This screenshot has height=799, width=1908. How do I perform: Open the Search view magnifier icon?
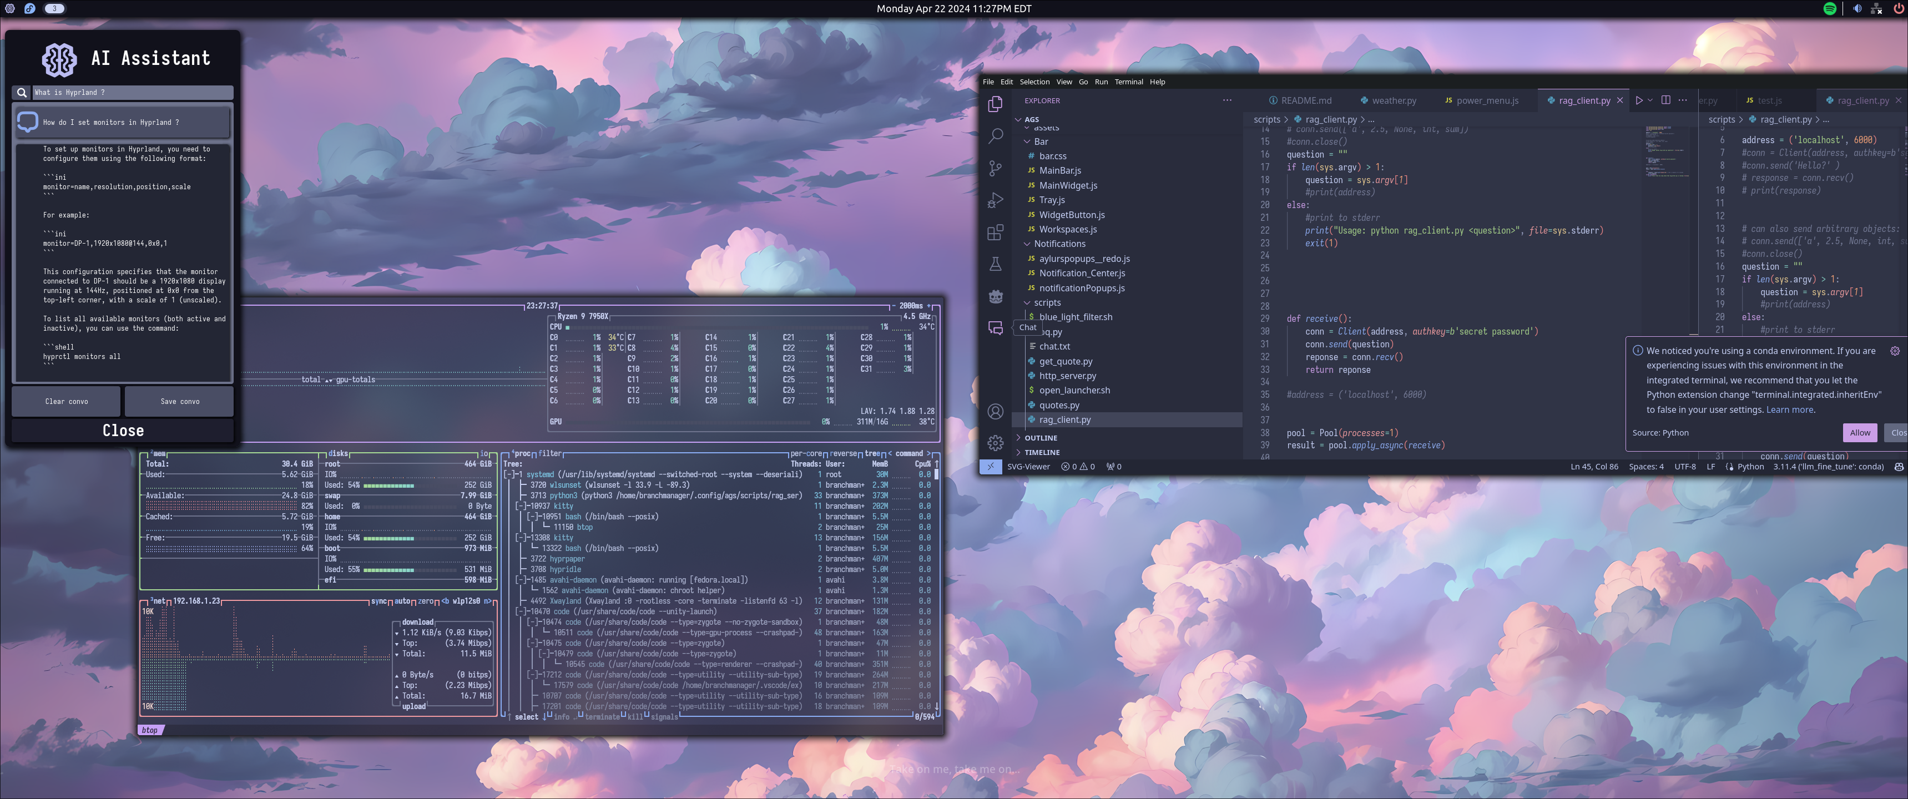point(996,135)
